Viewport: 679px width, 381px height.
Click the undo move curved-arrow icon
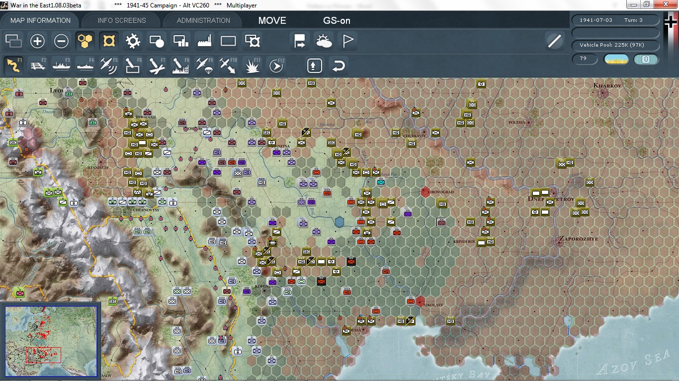(x=339, y=64)
